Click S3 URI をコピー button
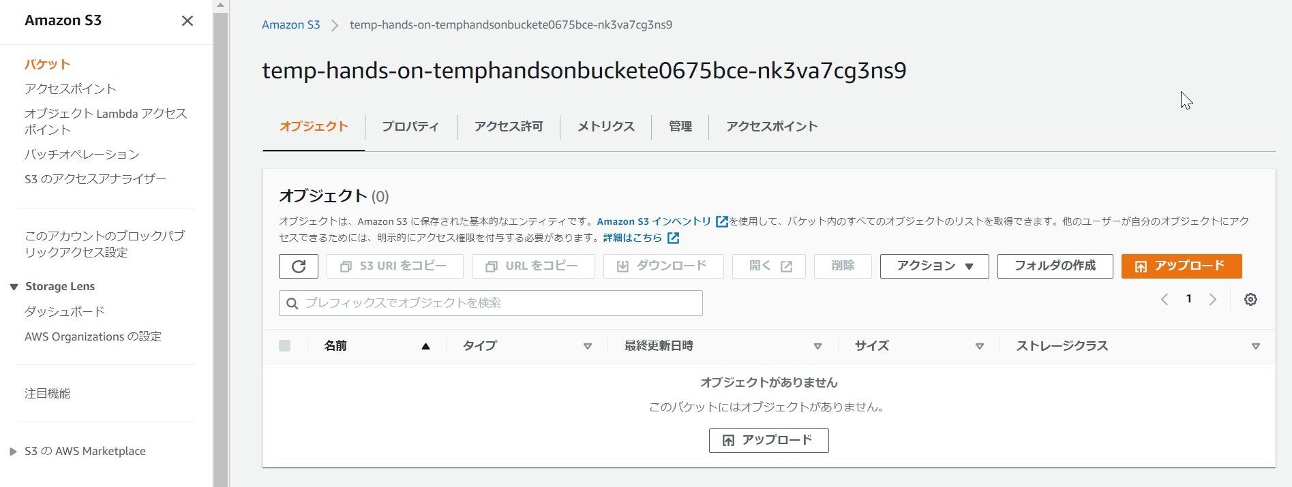 [x=395, y=266]
